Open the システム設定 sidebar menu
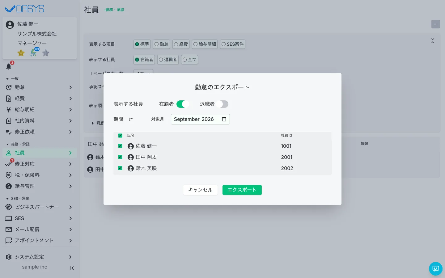Viewport: 445px width, 278px height. point(40,257)
